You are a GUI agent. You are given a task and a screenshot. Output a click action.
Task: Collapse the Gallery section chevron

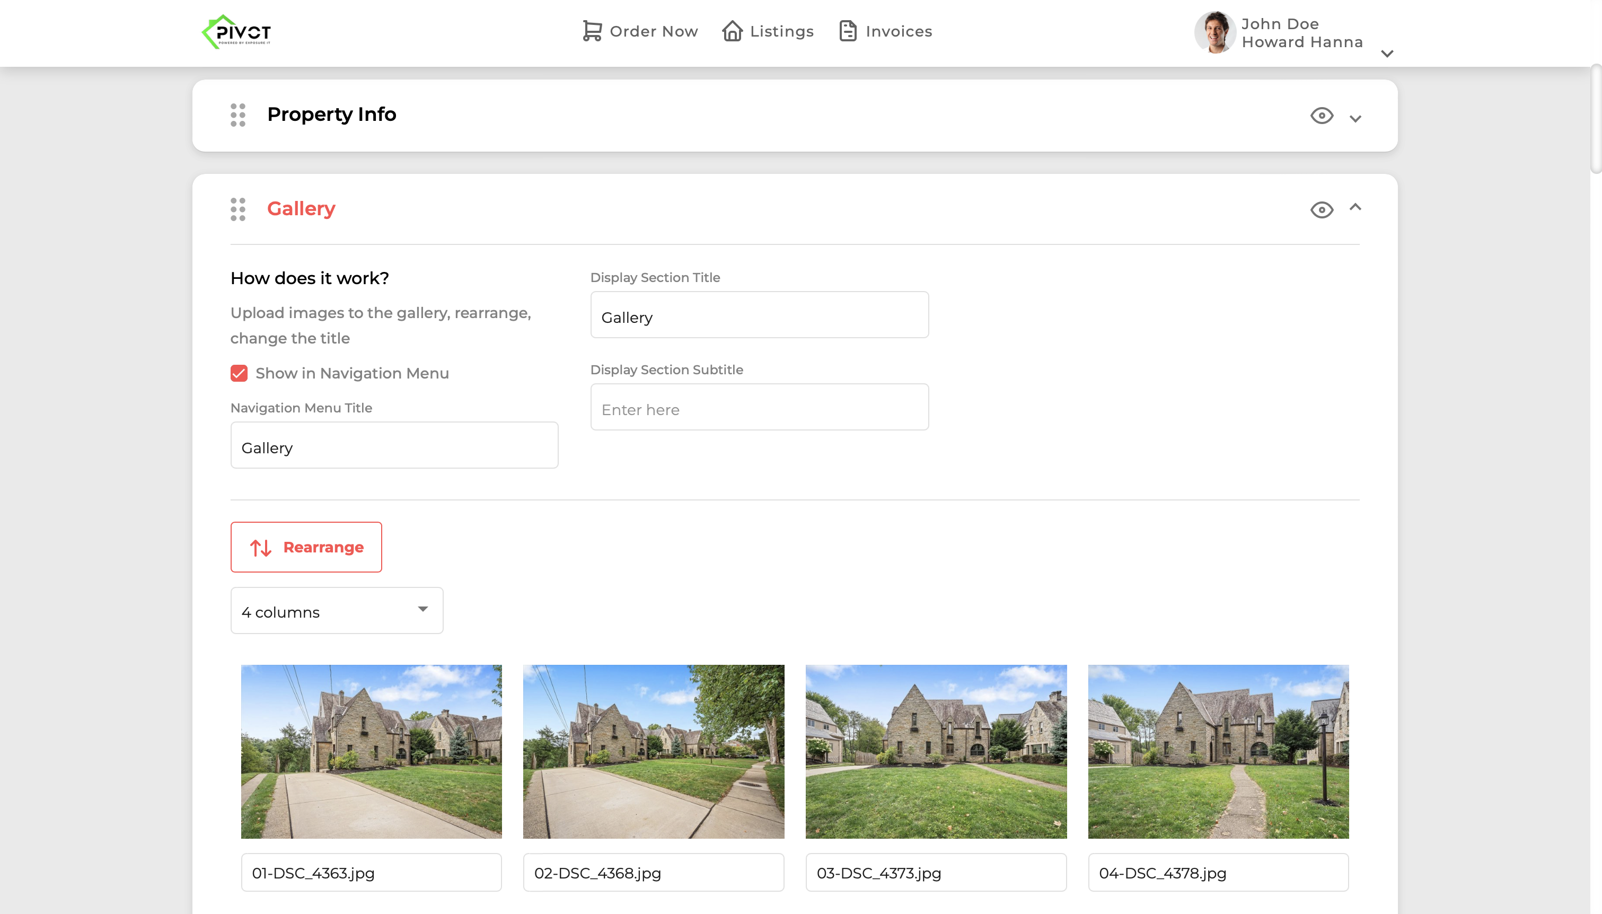click(x=1355, y=207)
